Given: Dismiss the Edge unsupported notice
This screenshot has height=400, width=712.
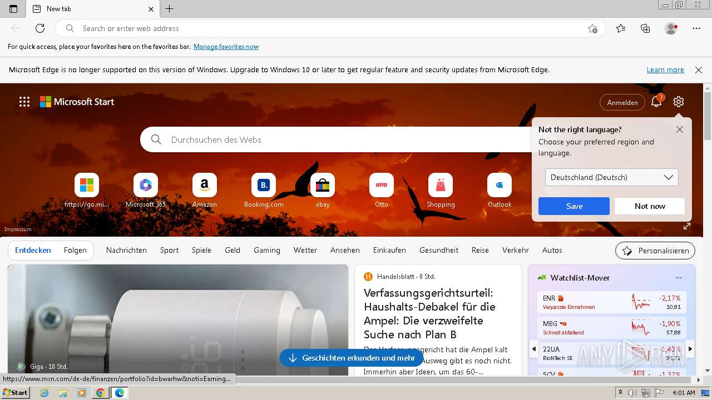Looking at the screenshot, I should pos(699,70).
